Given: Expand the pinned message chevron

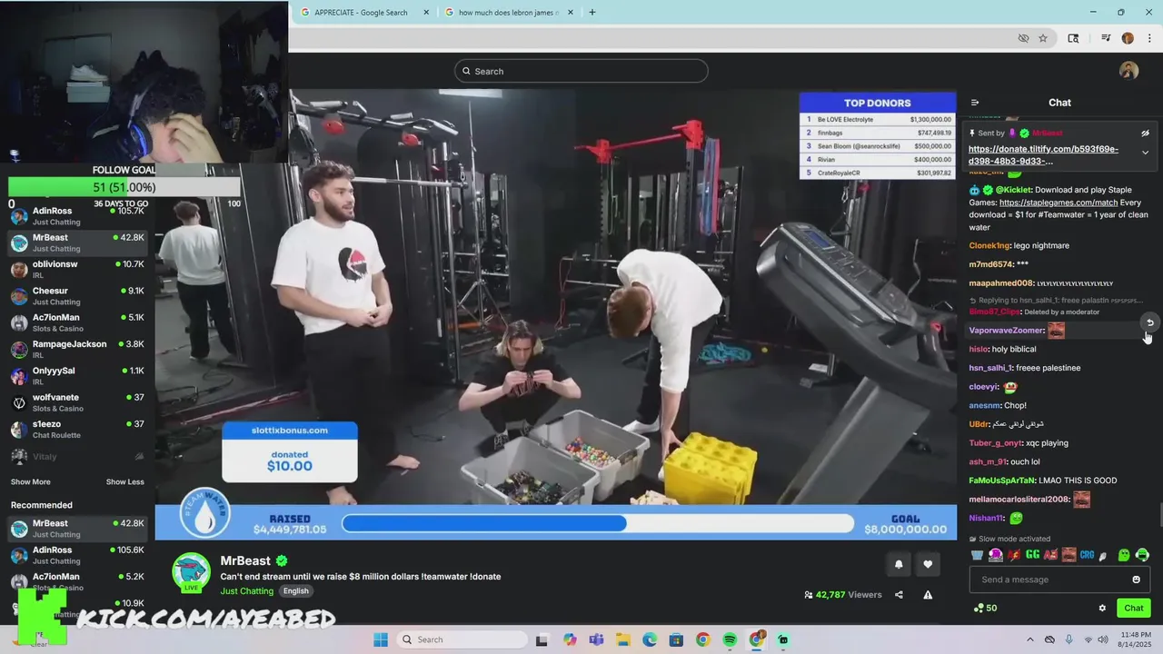Looking at the screenshot, I should [x=1145, y=153].
